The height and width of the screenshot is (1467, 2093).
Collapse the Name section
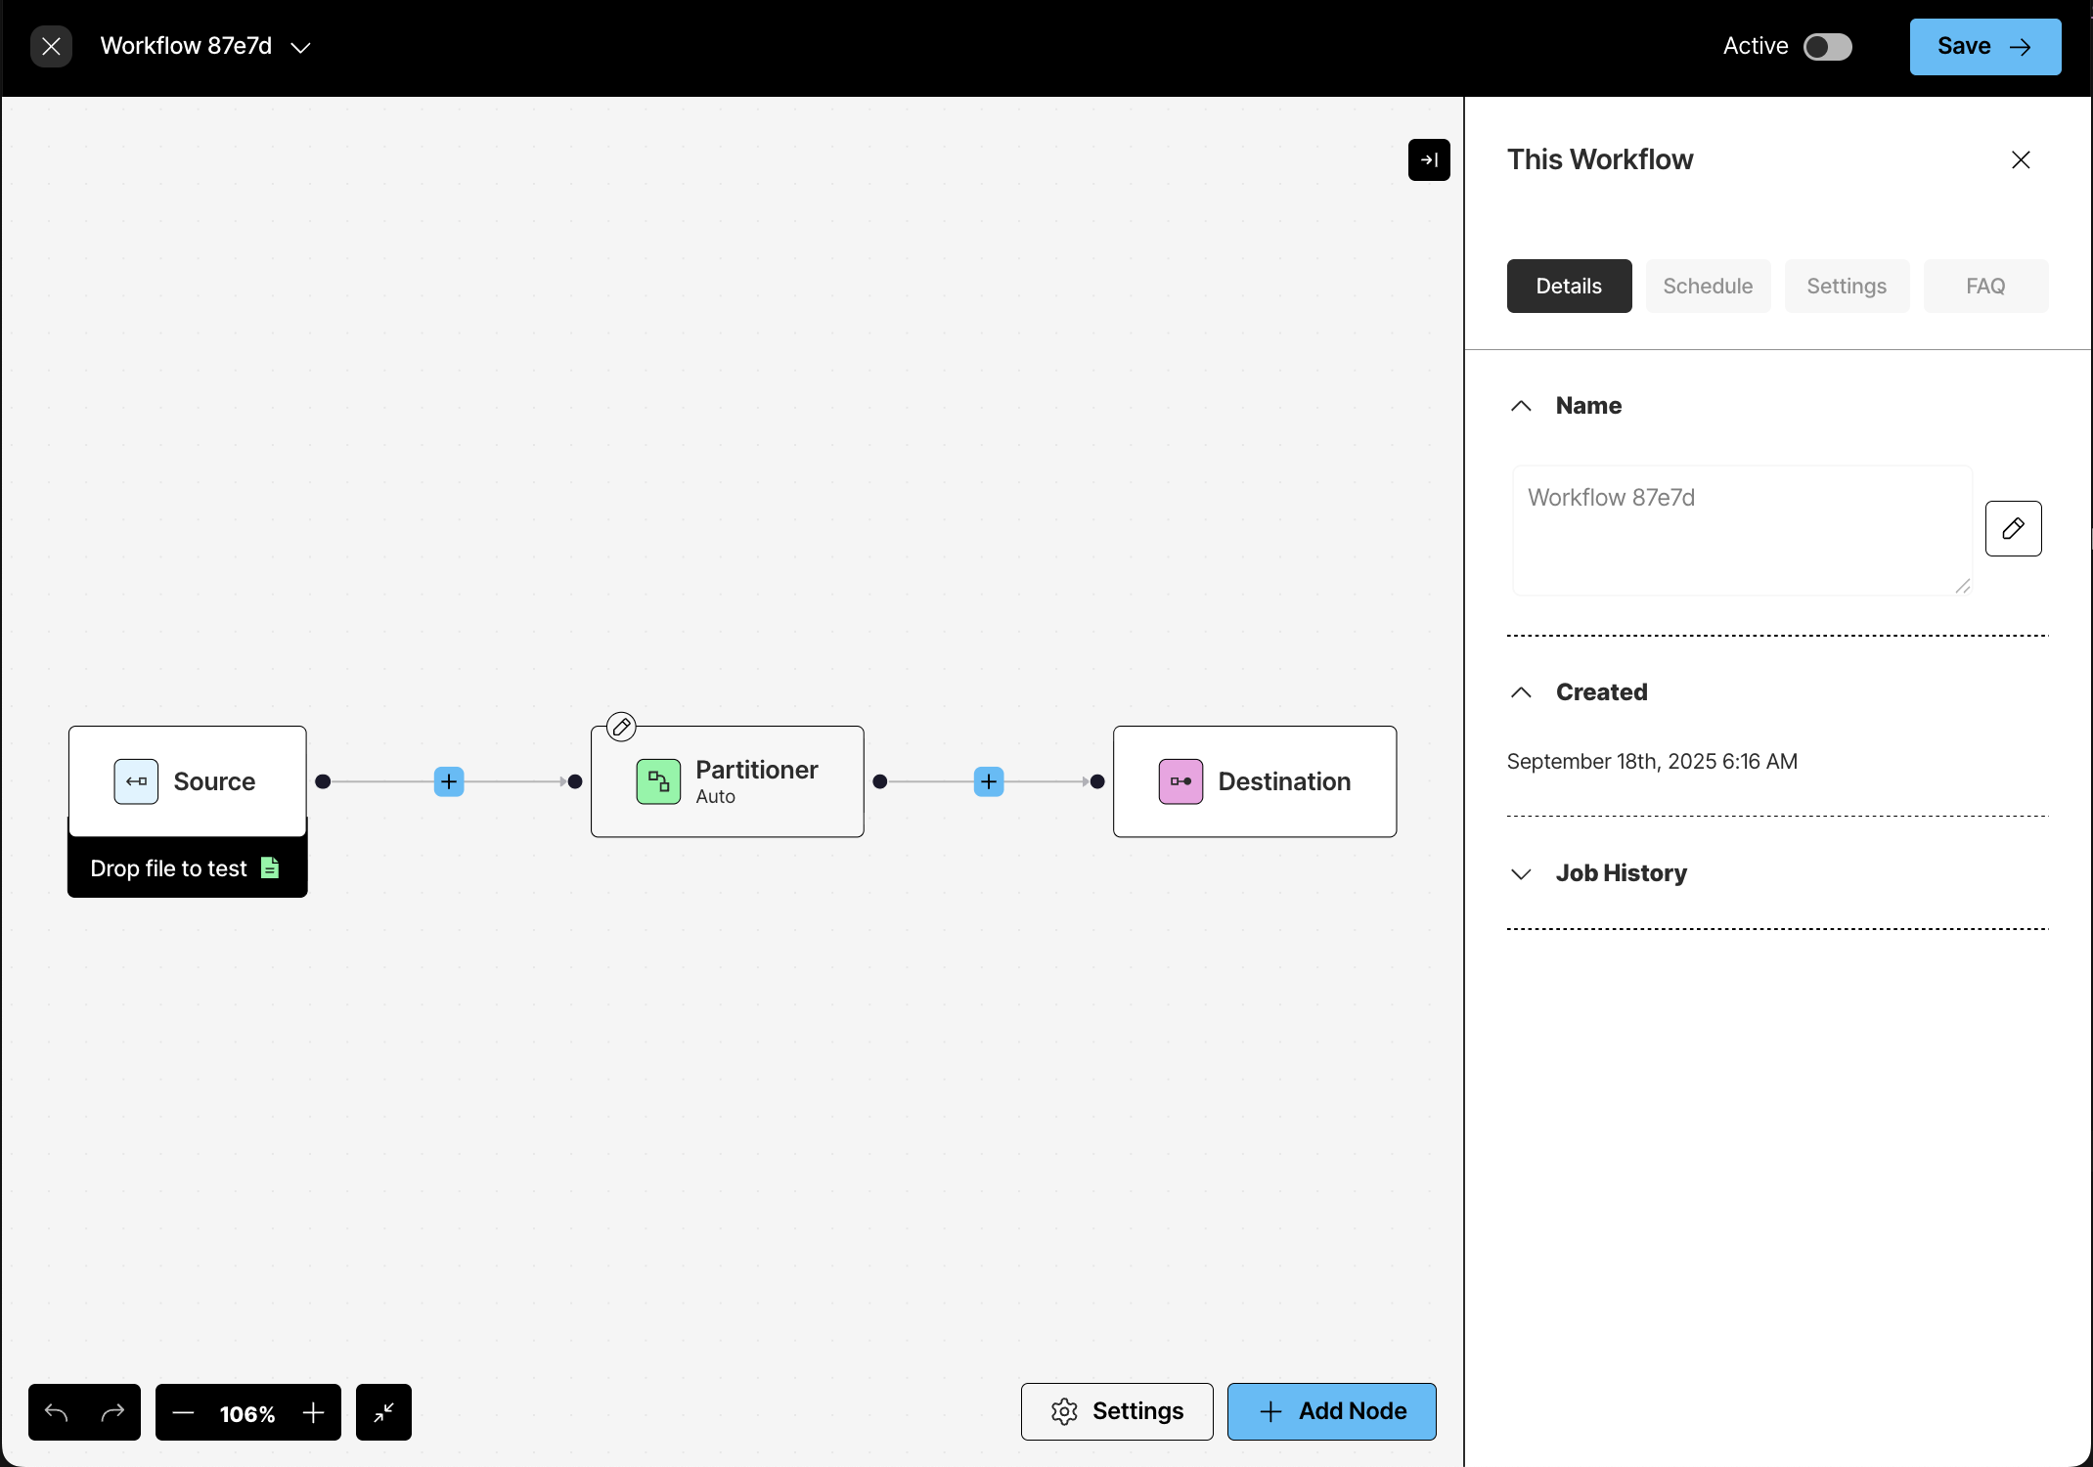point(1521,405)
